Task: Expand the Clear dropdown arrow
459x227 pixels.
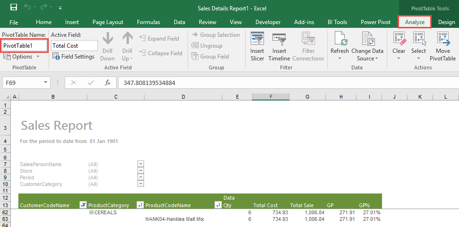Action: 399,59
